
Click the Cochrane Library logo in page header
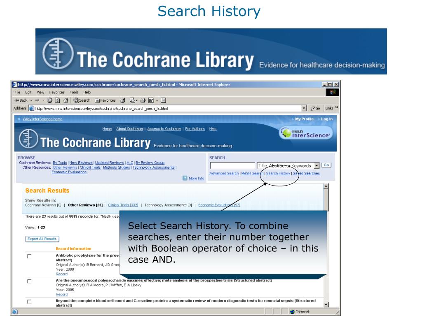click(x=84, y=139)
